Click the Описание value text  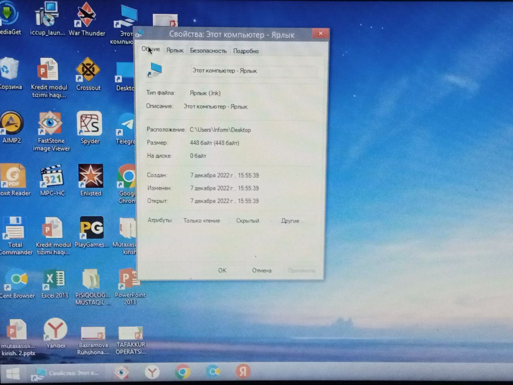(215, 107)
